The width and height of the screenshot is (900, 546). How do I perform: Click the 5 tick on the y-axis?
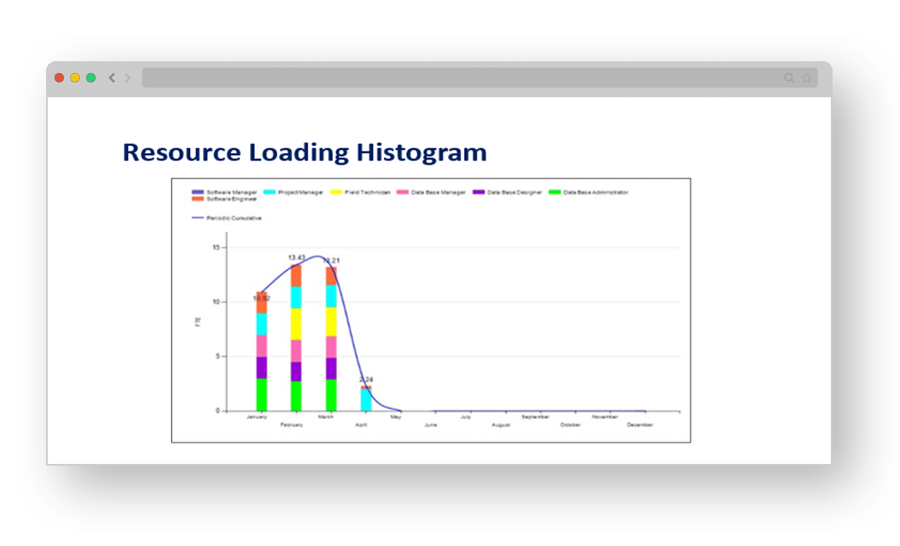(x=218, y=356)
